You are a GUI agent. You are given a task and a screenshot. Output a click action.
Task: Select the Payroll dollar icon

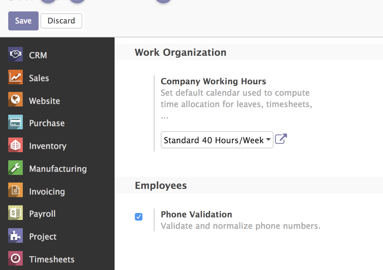16,213
